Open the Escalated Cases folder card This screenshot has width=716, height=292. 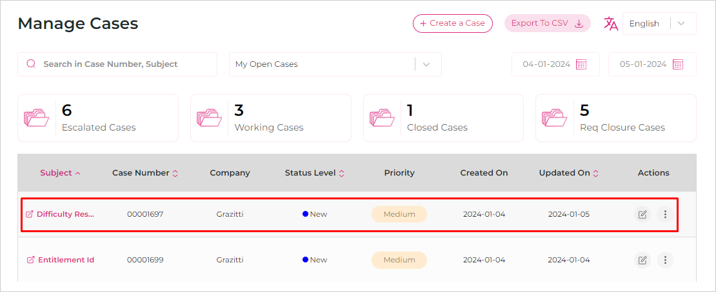coord(97,118)
